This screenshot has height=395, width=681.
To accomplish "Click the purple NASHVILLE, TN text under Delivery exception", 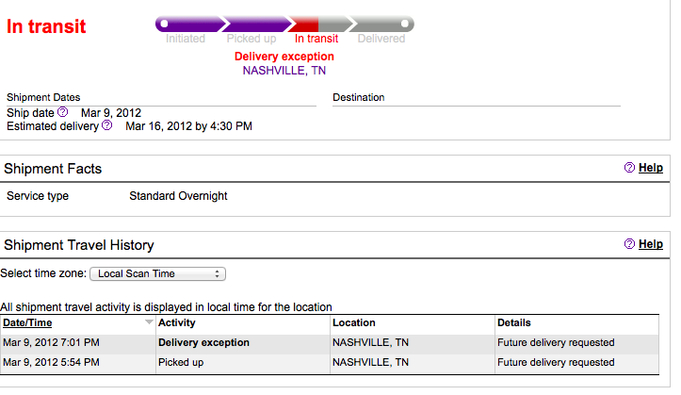I will tap(284, 70).
